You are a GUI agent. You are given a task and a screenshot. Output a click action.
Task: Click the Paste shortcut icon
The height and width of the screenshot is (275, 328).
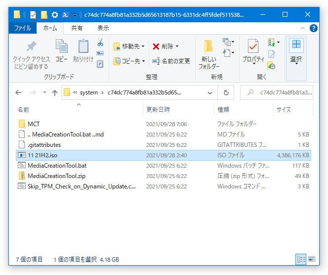[x=100, y=64]
